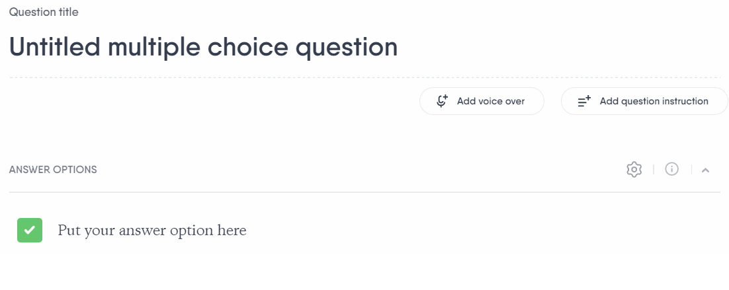This screenshot has width=729, height=290.
Task: Edit the 'Untitled multiple choice question' title
Action: [203, 47]
